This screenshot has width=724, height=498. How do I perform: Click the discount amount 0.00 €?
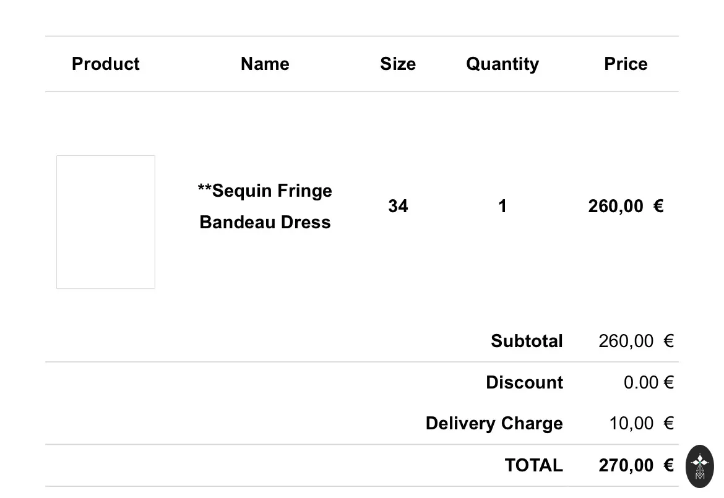[x=649, y=382]
